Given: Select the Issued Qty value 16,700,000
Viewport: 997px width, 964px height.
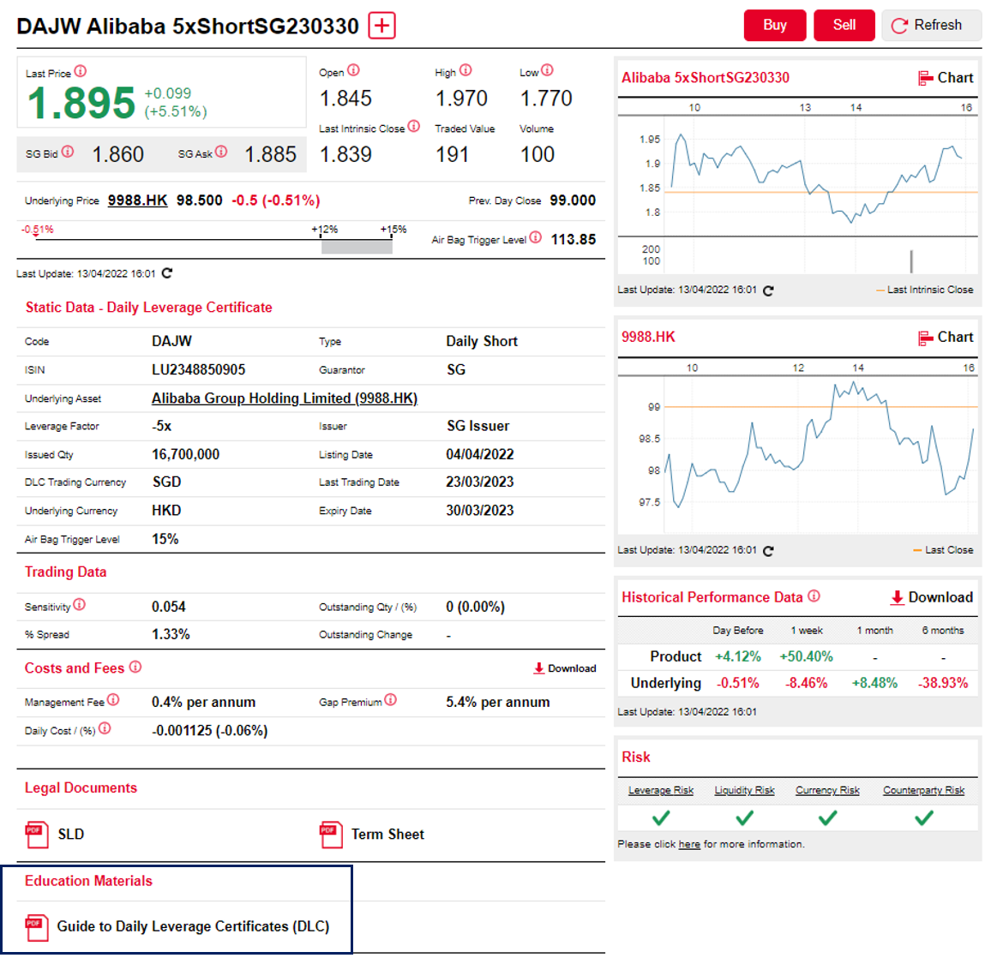Looking at the screenshot, I should (186, 455).
